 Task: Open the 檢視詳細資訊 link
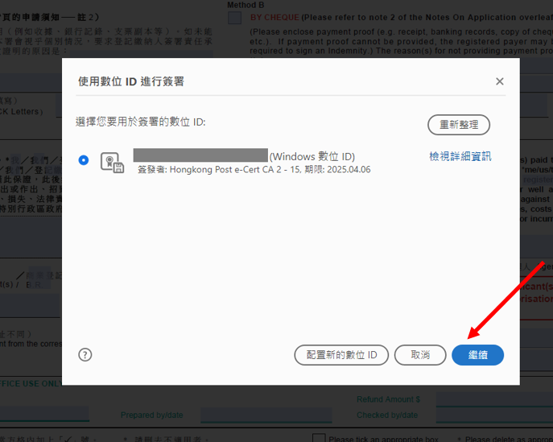click(460, 156)
